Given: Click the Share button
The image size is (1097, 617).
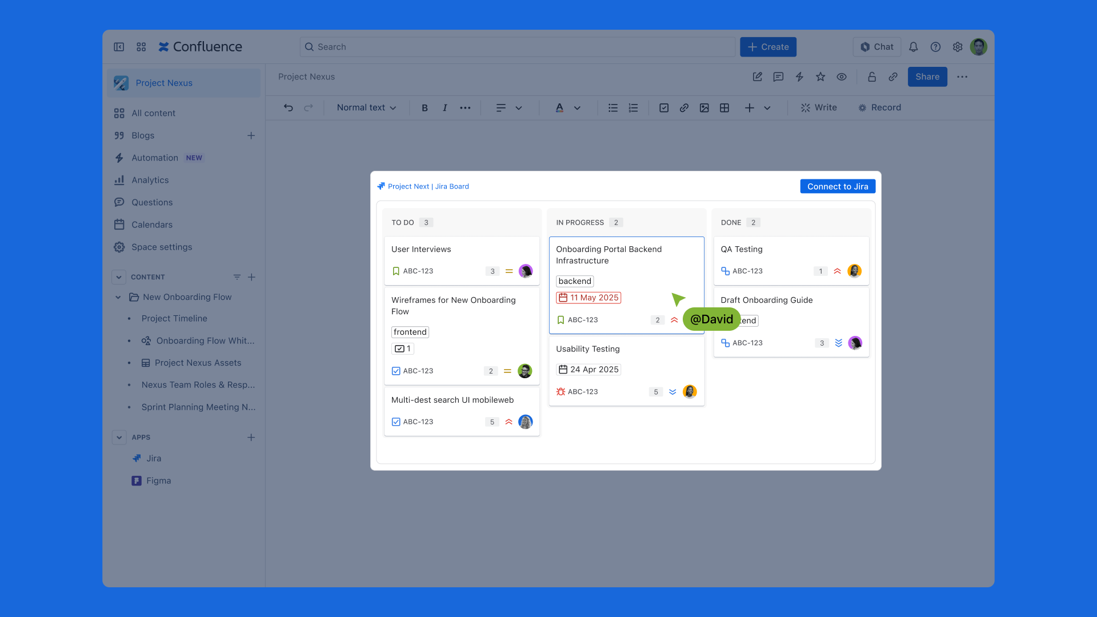Looking at the screenshot, I should point(927,77).
